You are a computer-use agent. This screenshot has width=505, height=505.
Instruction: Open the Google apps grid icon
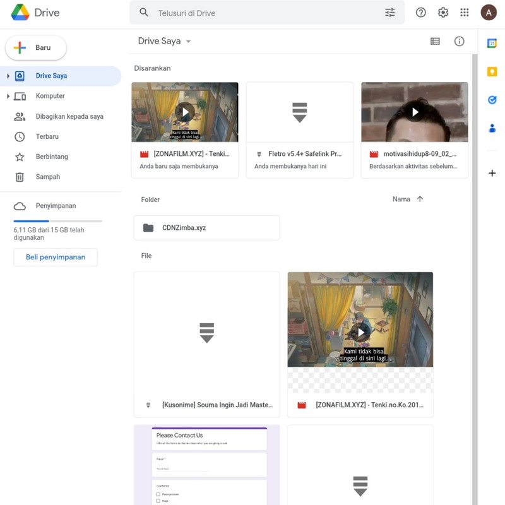click(x=464, y=13)
